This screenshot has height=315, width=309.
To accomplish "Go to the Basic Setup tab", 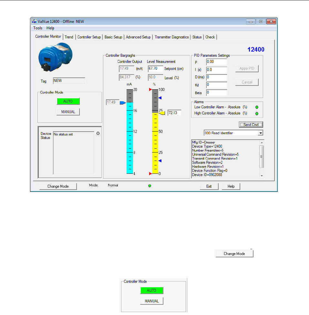I will [113, 37].
